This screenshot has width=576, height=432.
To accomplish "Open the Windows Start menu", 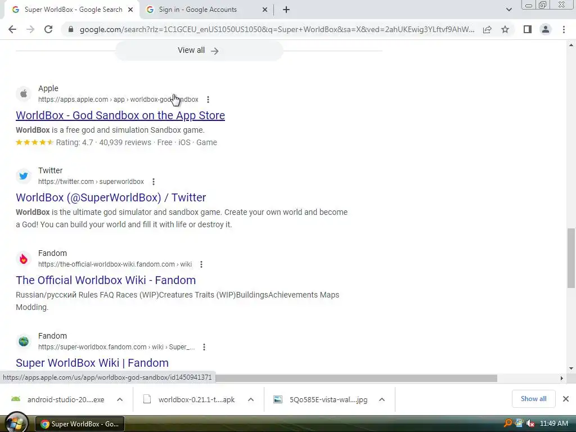I will pyautogui.click(x=15, y=423).
